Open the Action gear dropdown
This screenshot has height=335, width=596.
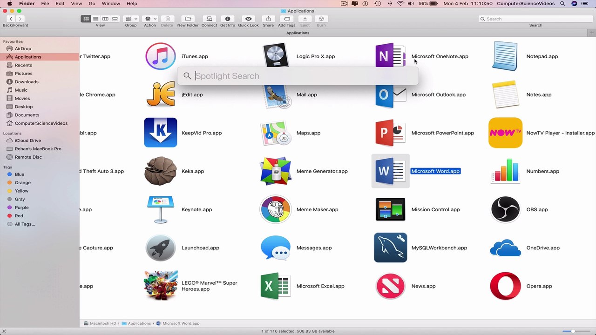click(x=150, y=19)
